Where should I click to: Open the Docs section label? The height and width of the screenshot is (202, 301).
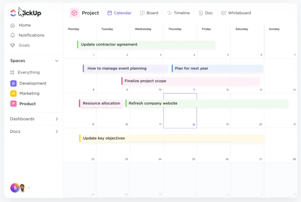pos(15,132)
